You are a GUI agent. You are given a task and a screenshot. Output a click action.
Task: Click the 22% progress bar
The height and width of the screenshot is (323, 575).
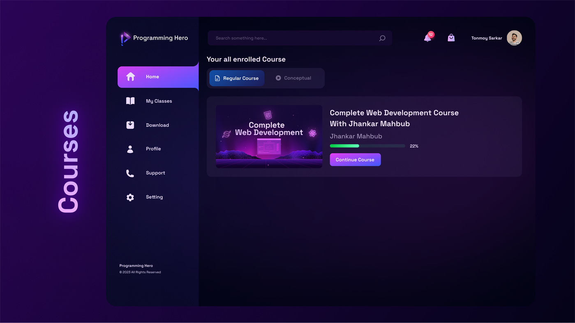367,146
